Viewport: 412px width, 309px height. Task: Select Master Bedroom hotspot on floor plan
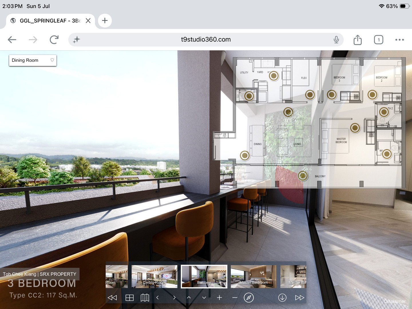pos(355,128)
